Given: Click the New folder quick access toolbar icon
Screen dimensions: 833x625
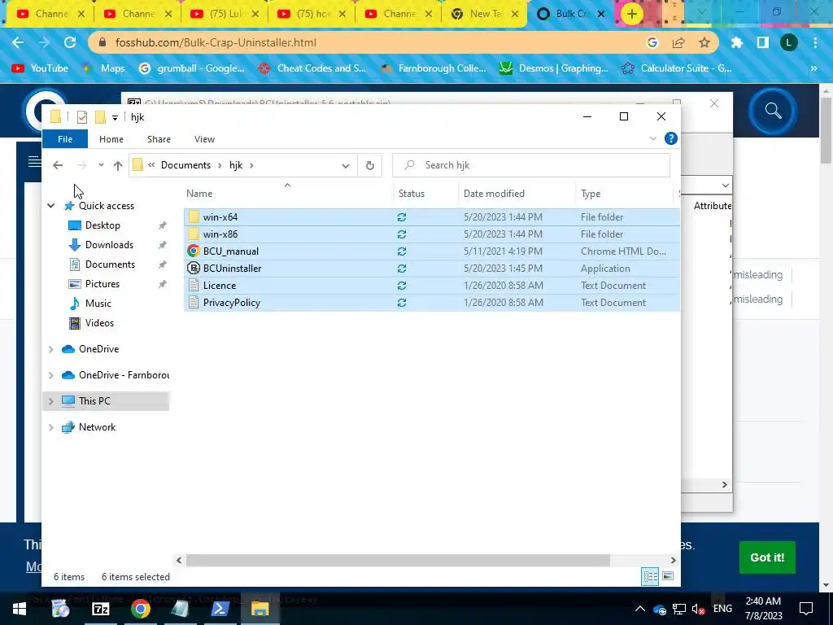Looking at the screenshot, I should click(100, 117).
